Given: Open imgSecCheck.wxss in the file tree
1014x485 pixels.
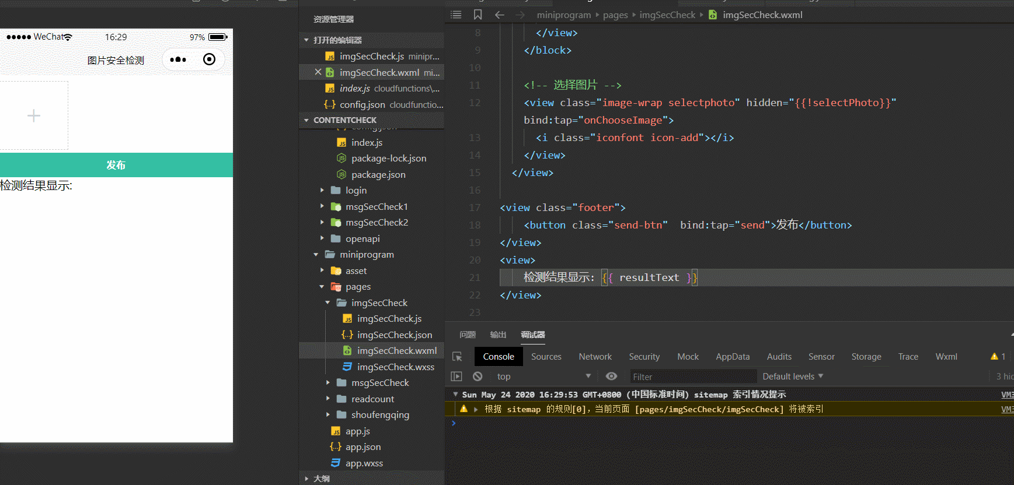Looking at the screenshot, I should point(395,367).
